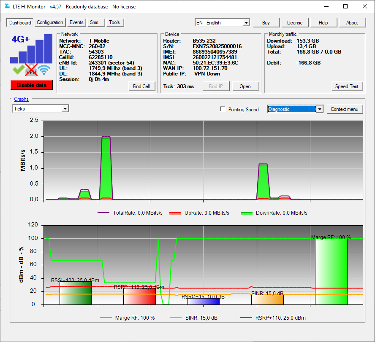
Task: Click the green checkmark connection status icon
Action: point(18,70)
